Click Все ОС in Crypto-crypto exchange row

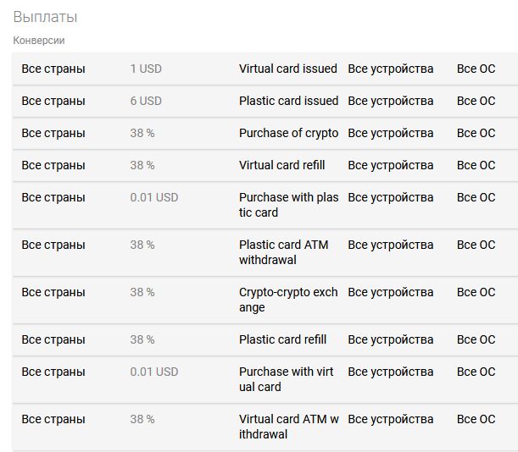(476, 292)
